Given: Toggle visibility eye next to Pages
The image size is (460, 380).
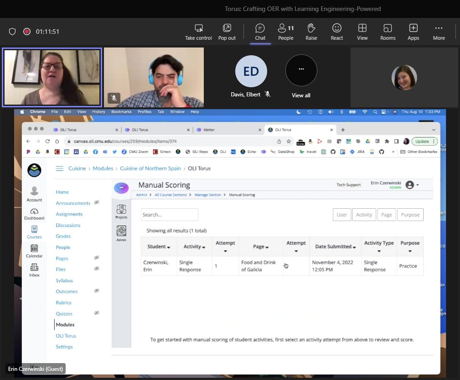Looking at the screenshot, I should coord(97,258).
